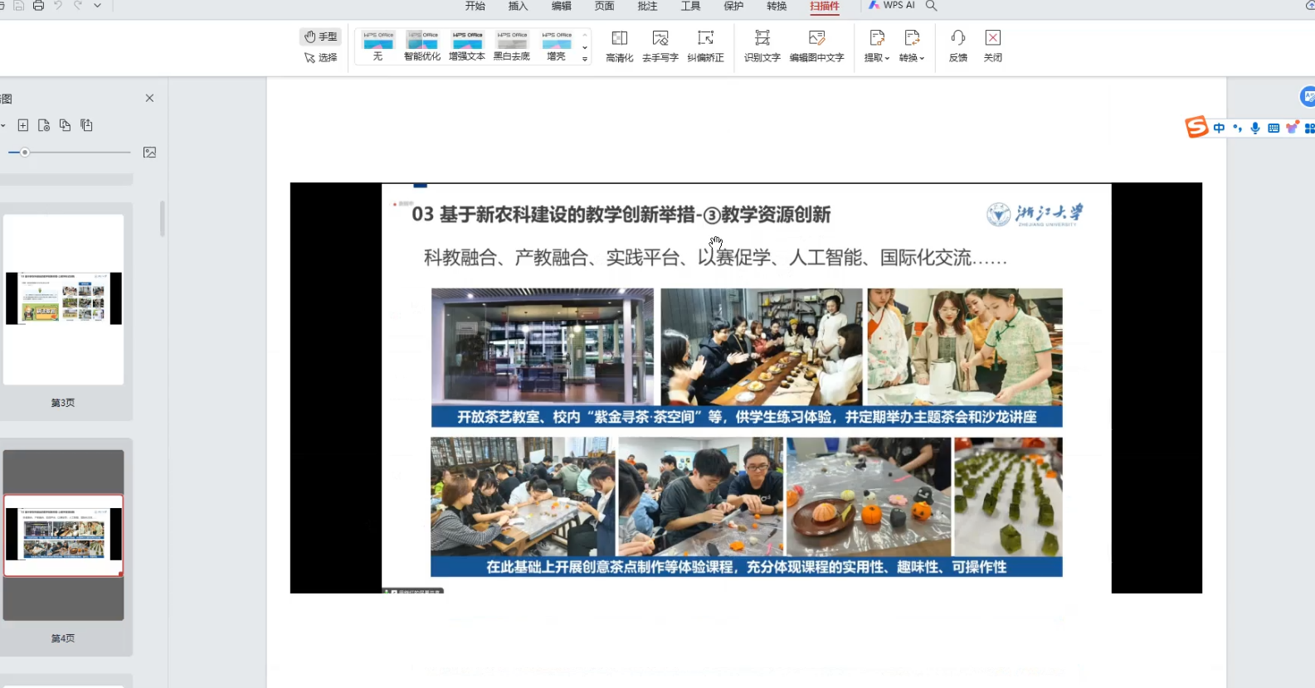Open the 插入 insert menu tab

tap(518, 6)
